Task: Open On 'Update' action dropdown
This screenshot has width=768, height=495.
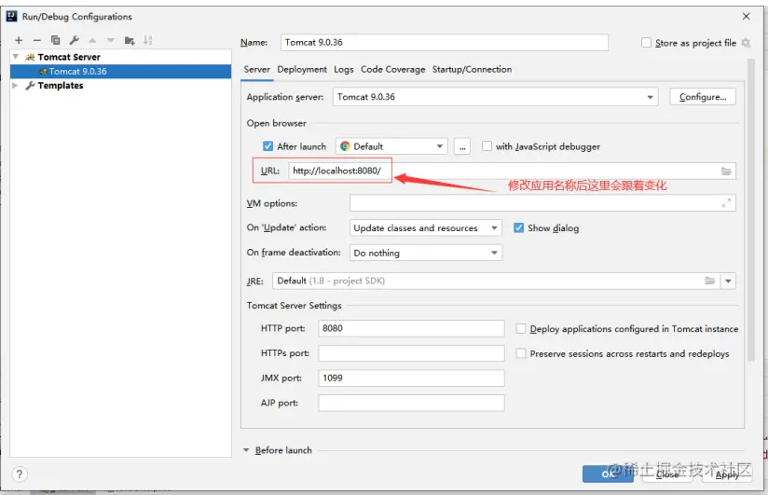Action: (426, 227)
